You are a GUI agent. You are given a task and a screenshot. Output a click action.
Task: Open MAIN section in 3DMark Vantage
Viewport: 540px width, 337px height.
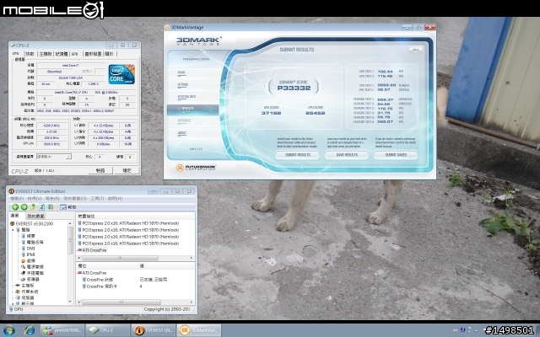[181, 72]
